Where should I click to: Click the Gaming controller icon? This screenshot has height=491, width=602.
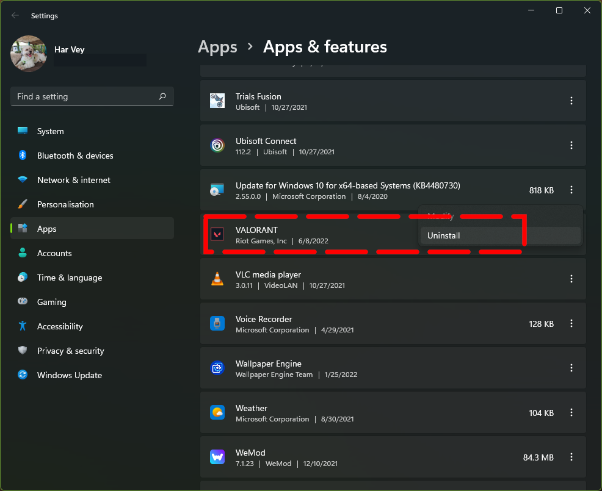(x=23, y=301)
